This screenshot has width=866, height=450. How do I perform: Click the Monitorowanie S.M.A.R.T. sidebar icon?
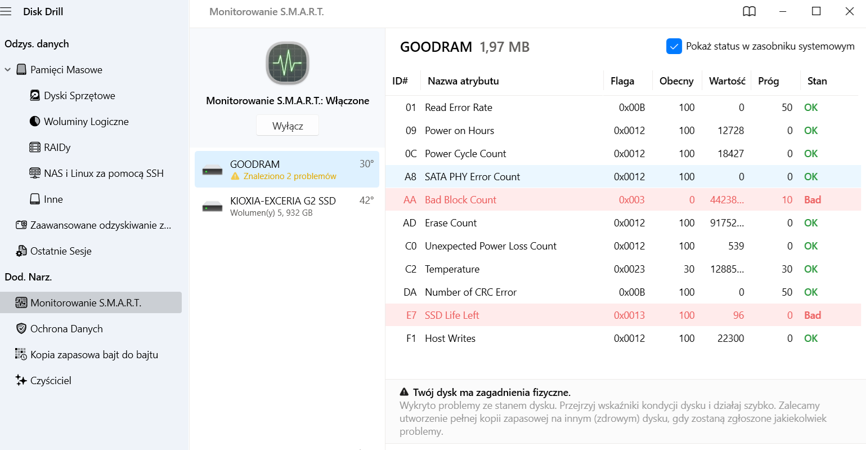[21, 303]
